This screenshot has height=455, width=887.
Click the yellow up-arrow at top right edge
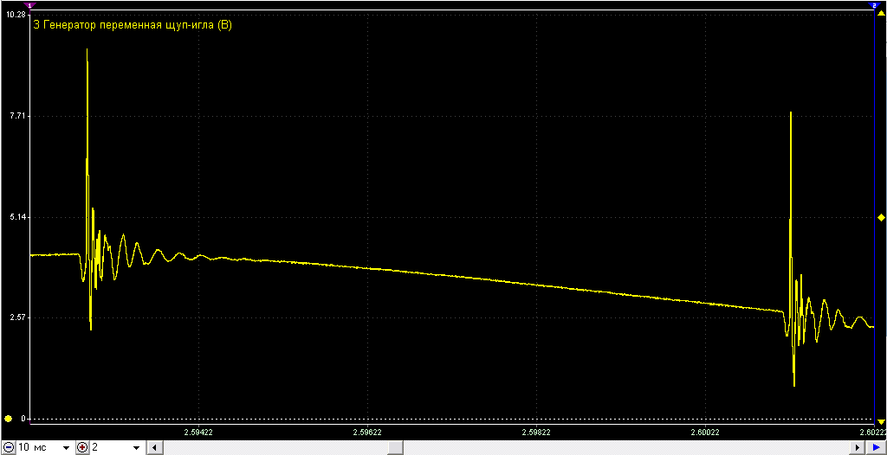(x=881, y=14)
